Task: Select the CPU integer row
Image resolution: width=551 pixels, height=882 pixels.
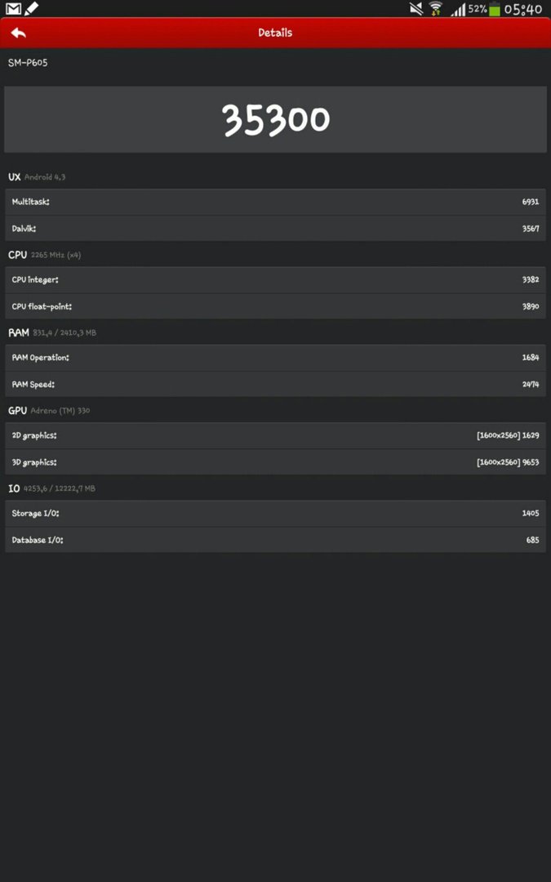Action: pyautogui.click(x=276, y=279)
